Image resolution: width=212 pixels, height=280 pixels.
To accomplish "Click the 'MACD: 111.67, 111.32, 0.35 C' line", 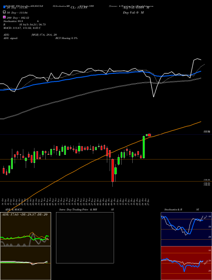I will coord(22,28).
